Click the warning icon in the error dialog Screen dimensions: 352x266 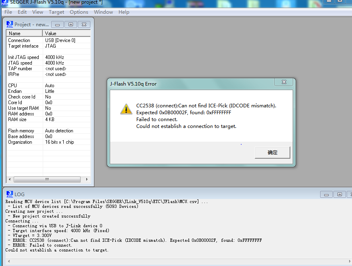coord(126,109)
